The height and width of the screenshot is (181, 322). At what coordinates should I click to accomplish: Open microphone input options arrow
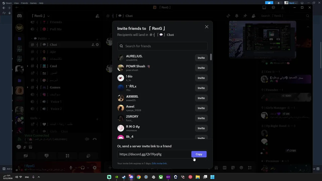pyautogui.click(x=75, y=168)
